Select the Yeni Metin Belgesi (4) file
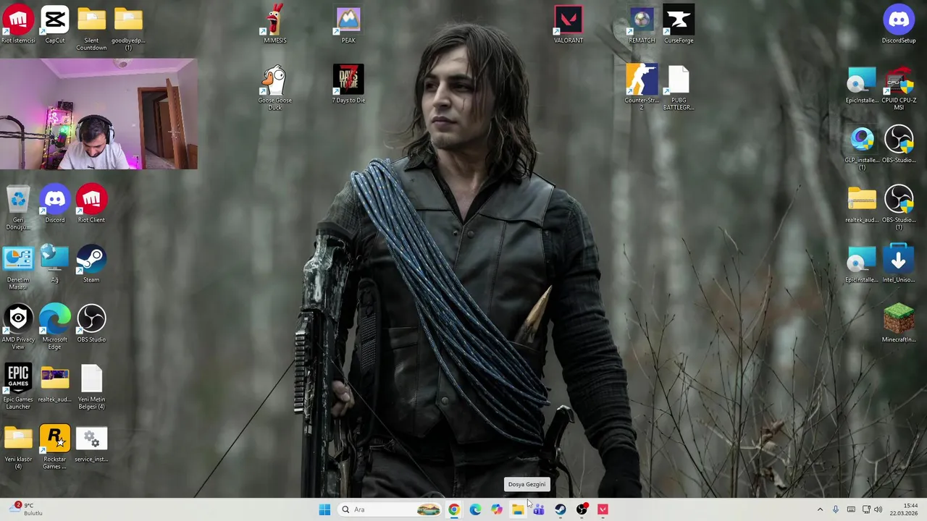927x521 pixels. [x=91, y=387]
